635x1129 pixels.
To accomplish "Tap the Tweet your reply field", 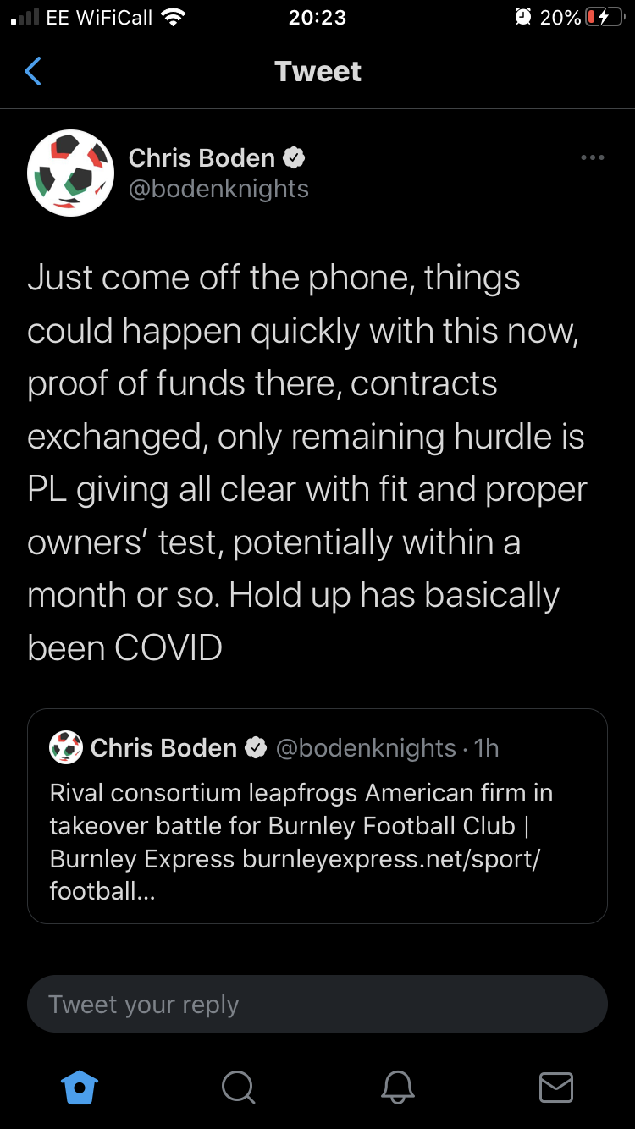I will click(x=317, y=1005).
